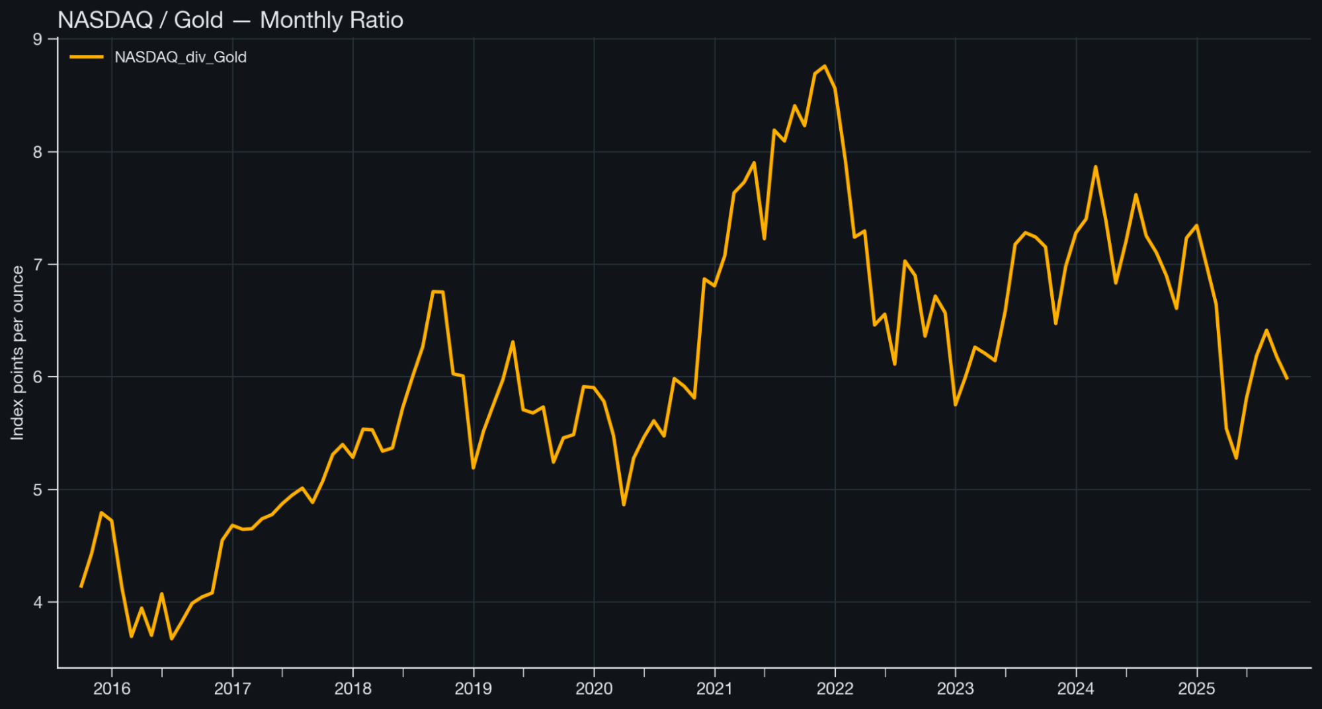
Task: Click the y-axis label Index points per ounce
Action: (17, 353)
